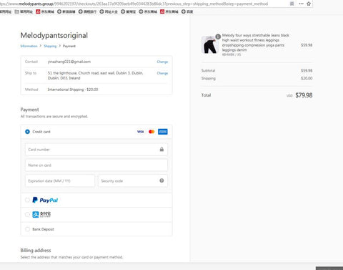The width and height of the screenshot is (343, 270).
Task: Click the security code help question icon
Action: coord(161,180)
